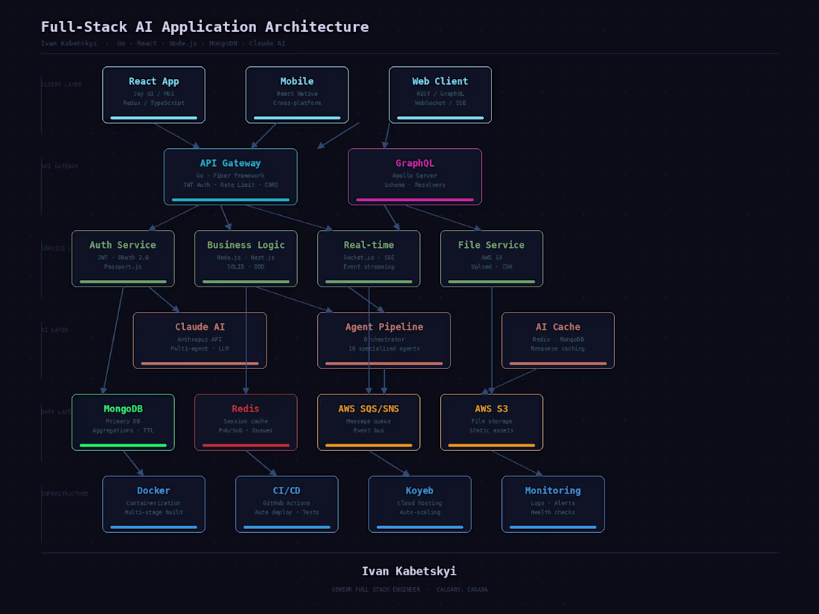Screen dimensions: 819x614
Task: Select the Auth Service node
Action: pos(123,258)
